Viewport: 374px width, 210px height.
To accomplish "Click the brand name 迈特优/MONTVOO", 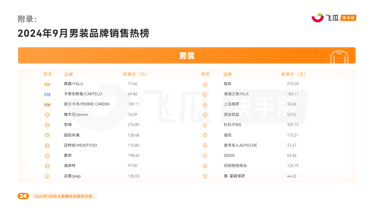I will point(80,145).
